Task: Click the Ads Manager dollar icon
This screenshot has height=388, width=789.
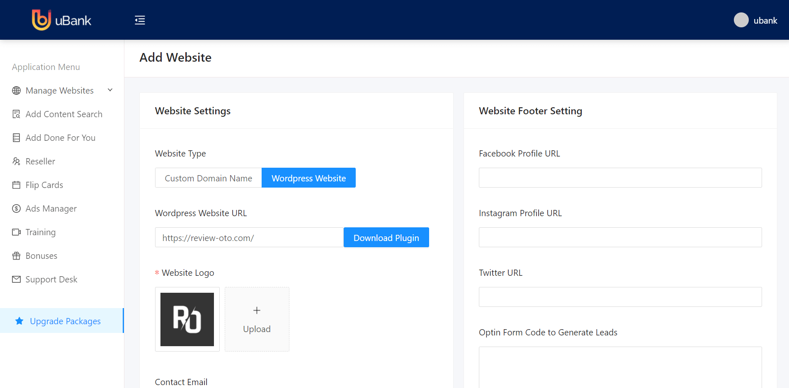Action: 17,209
